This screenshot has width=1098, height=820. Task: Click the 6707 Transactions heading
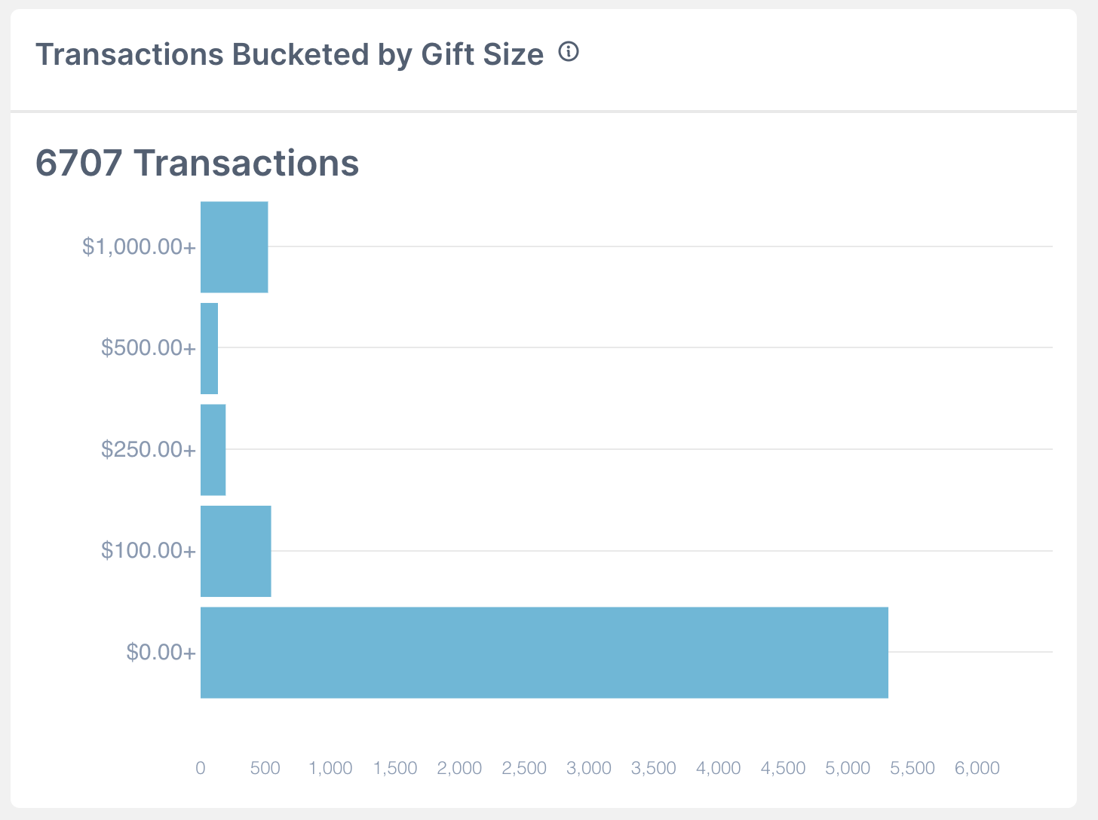click(198, 163)
